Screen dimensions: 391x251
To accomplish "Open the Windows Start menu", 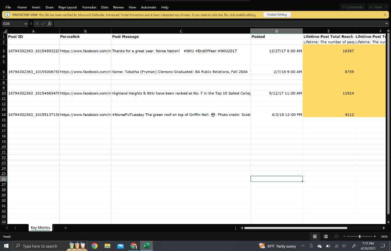I will pyautogui.click(x=6, y=246).
